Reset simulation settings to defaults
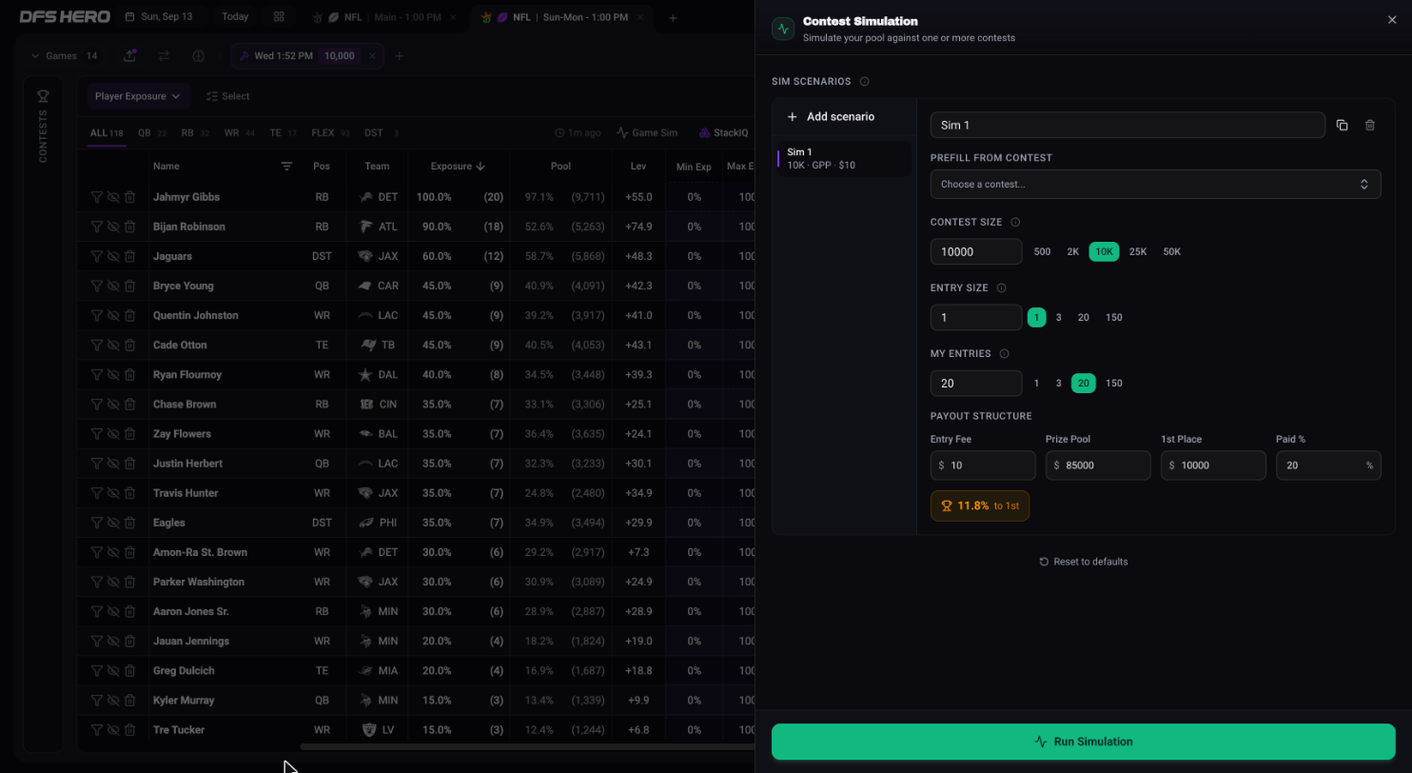This screenshot has height=773, width=1412. coord(1084,562)
